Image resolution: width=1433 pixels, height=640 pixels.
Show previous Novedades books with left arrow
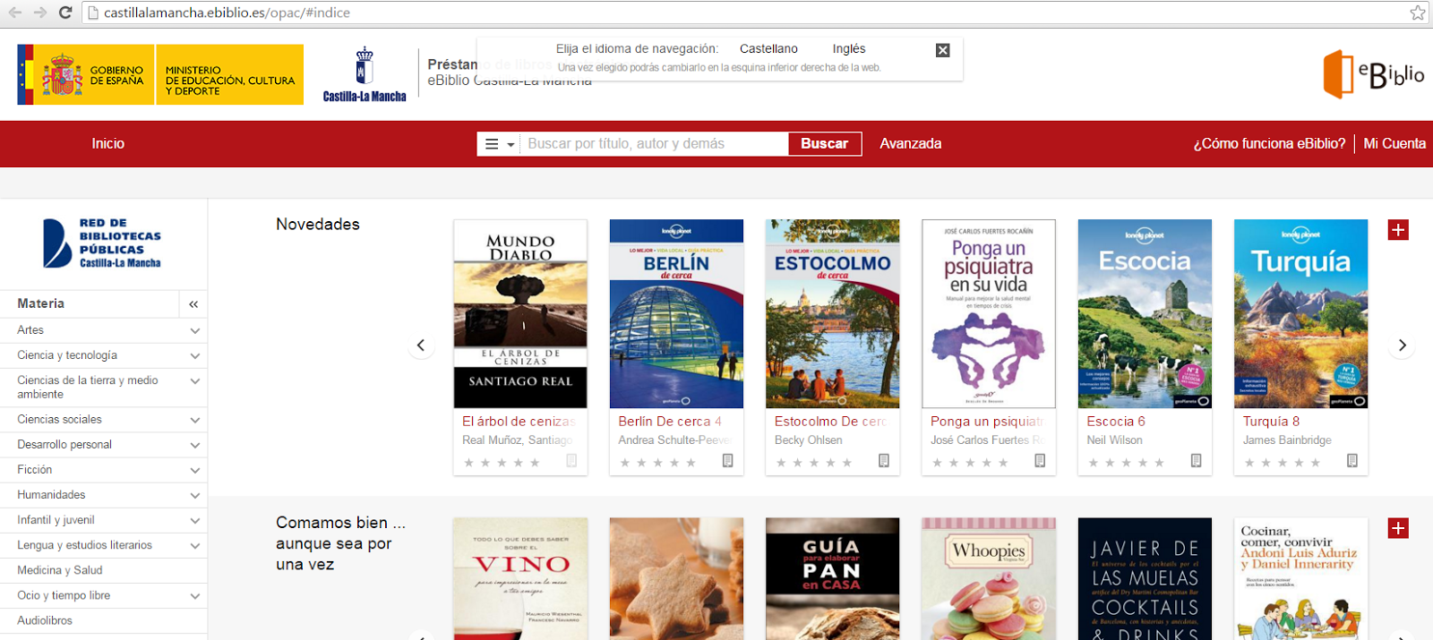coord(421,346)
